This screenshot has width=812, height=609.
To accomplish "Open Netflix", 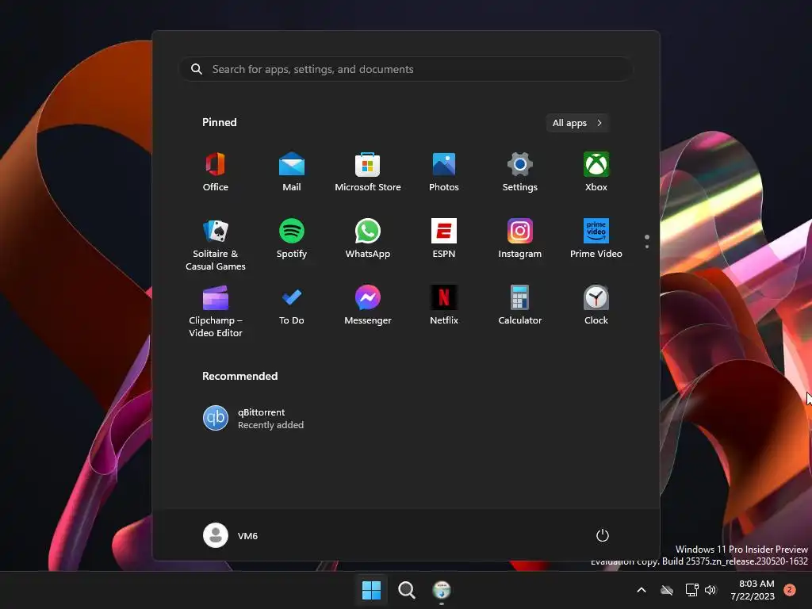I will 444,306.
